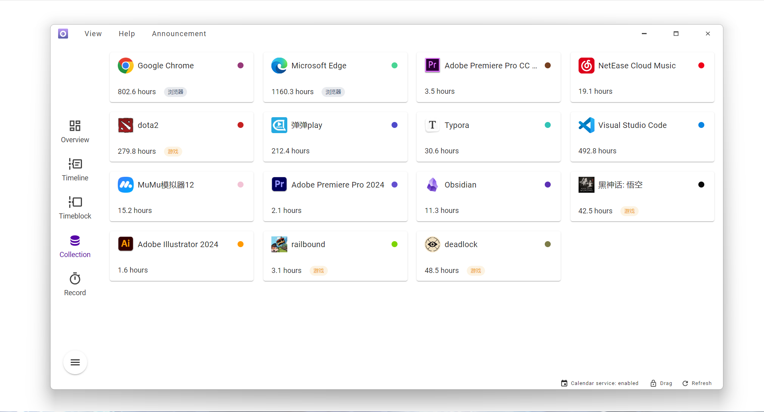Click dota2's red color dot

click(240, 125)
